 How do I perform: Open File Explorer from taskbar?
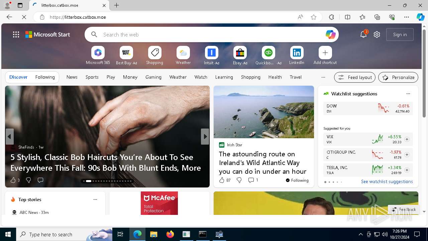coord(153,234)
